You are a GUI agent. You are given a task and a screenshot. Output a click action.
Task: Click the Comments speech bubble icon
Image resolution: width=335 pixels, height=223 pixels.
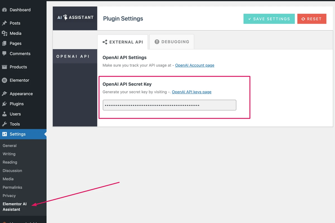(x=4, y=54)
